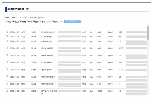Check the 神奈川県伊勢原市 row checkbox
The width and height of the screenshot is (153, 102).
(7, 76)
